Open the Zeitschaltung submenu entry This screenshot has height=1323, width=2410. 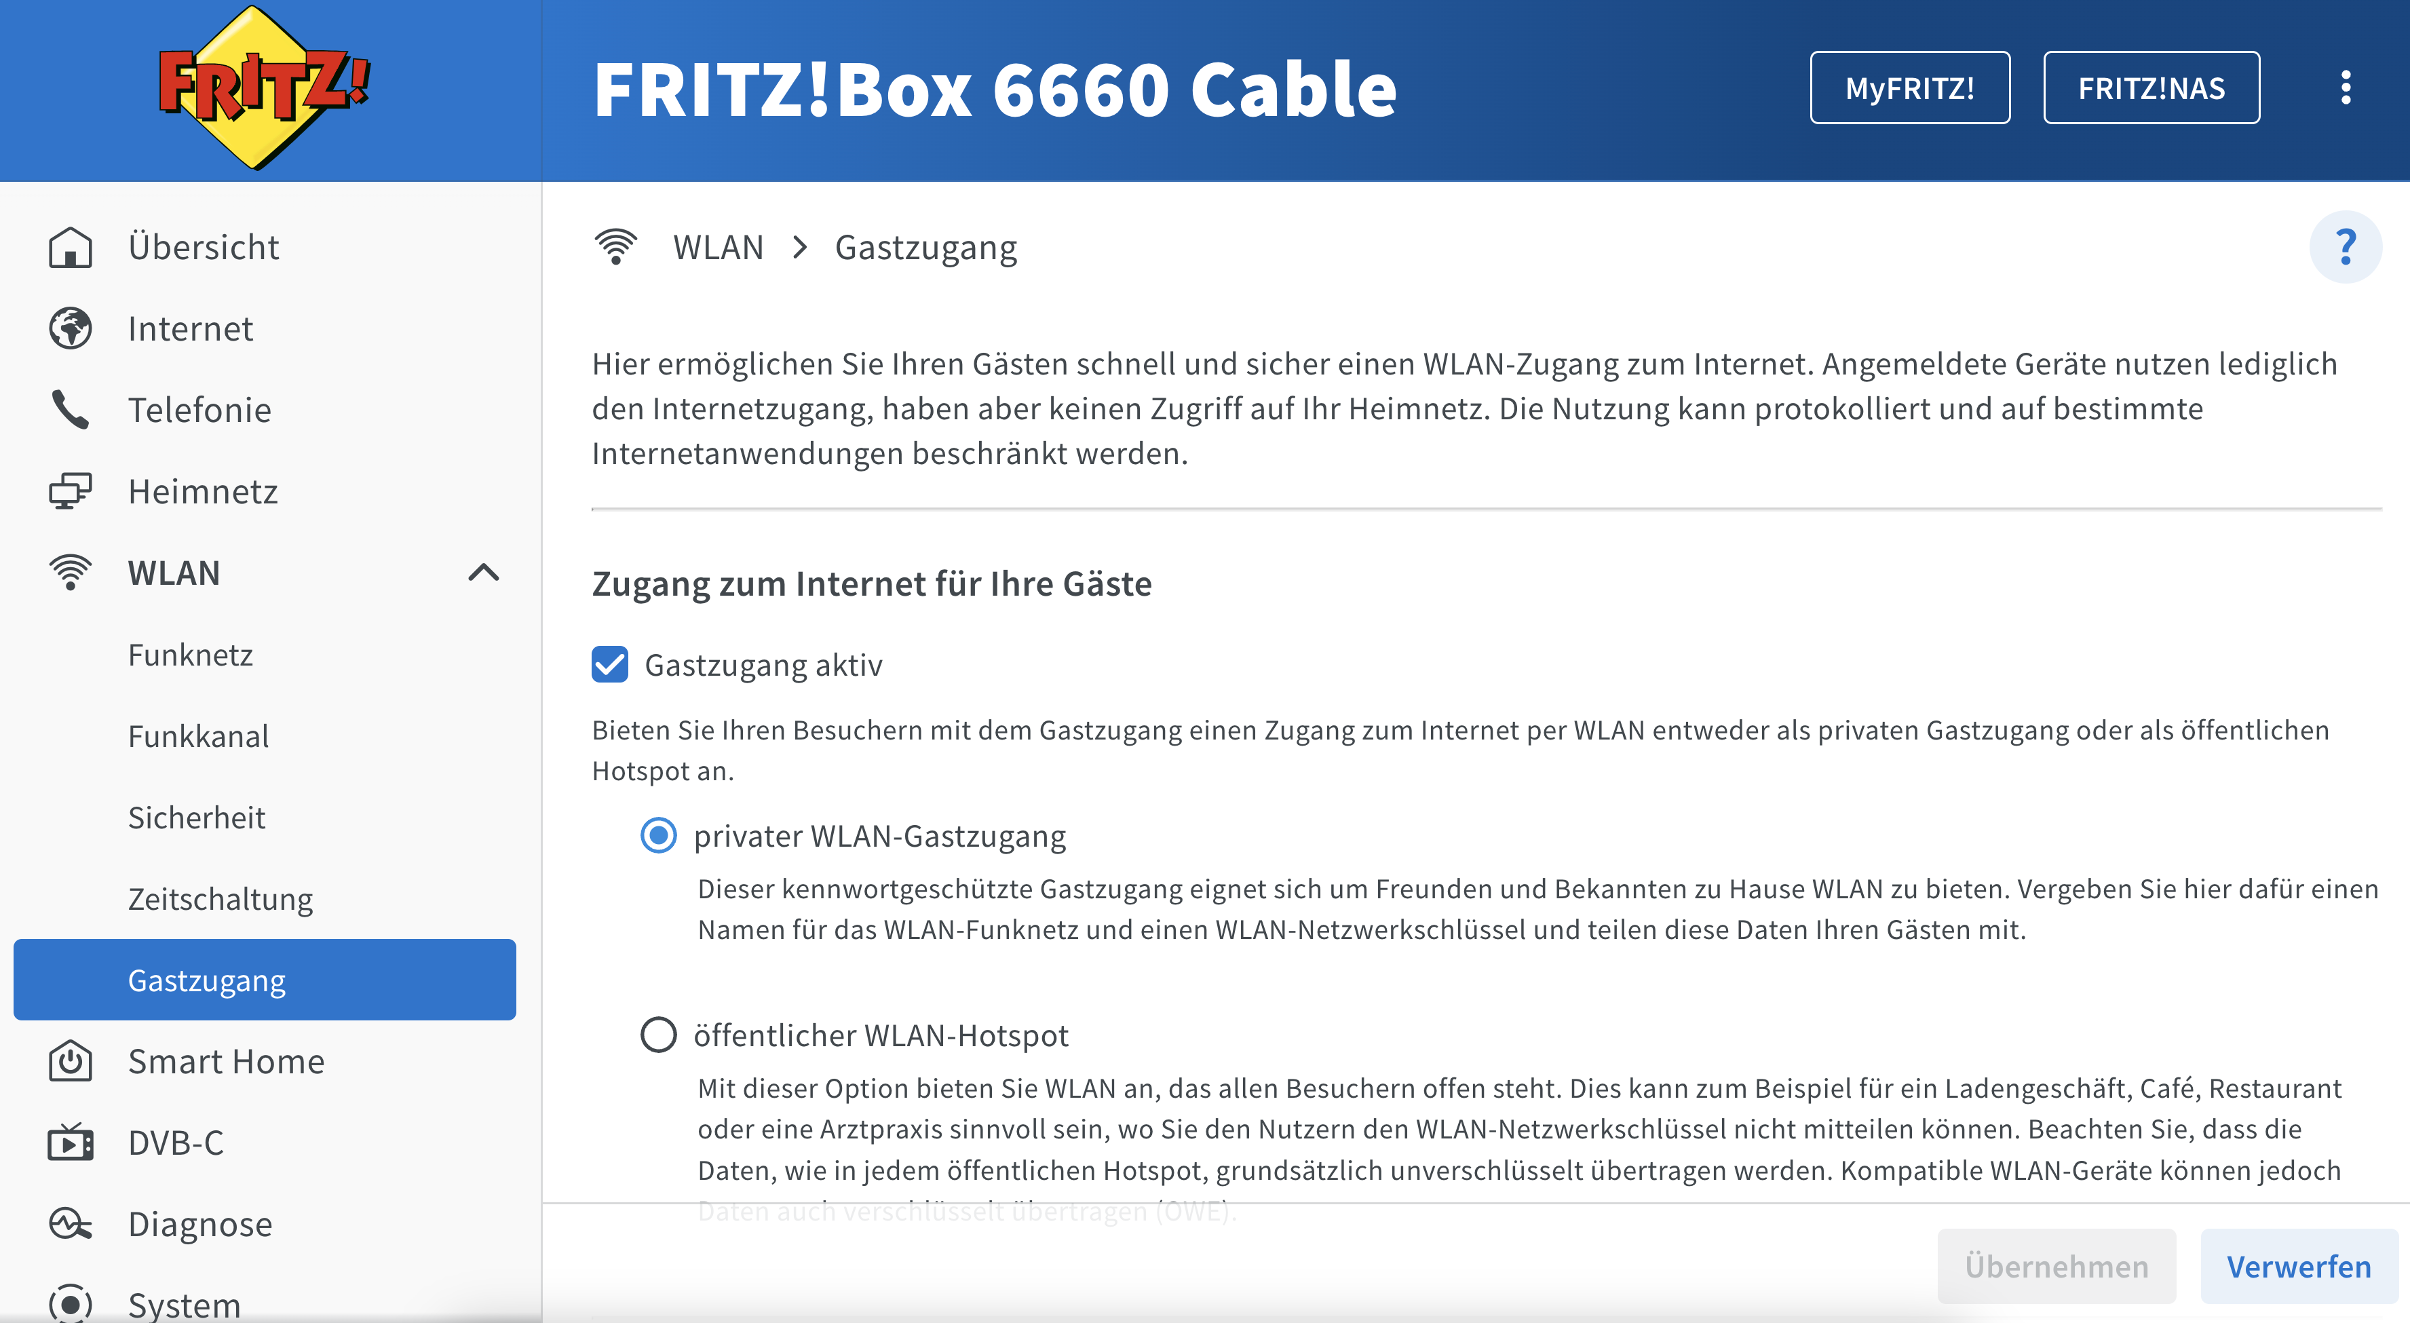pyautogui.click(x=221, y=898)
